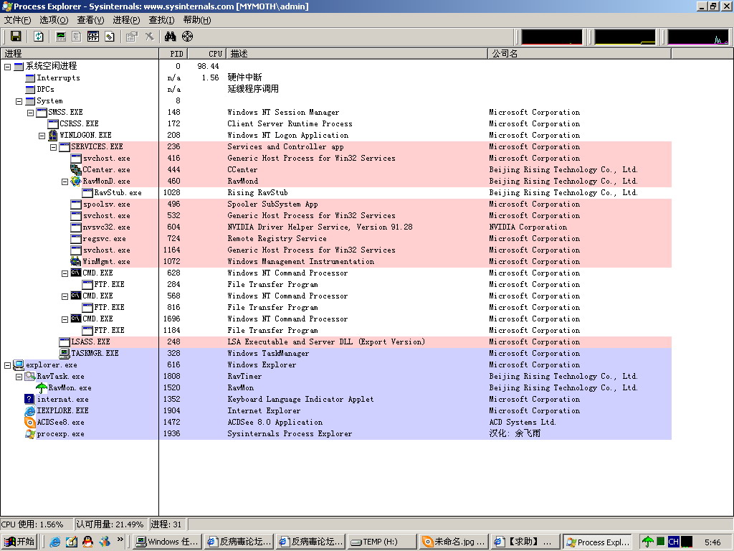Collapse the RavMonD.exe tree node

(x=65, y=182)
